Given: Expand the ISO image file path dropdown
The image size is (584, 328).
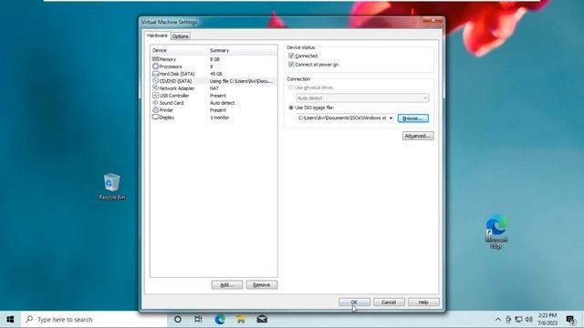Looking at the screenshot, I should pos(391,118).
